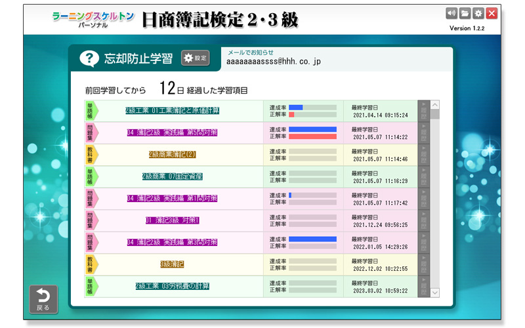525x328 pixels.
Task: Click 問題集 tag of 簿記3級 対策1 row
Action: [91, 220]
